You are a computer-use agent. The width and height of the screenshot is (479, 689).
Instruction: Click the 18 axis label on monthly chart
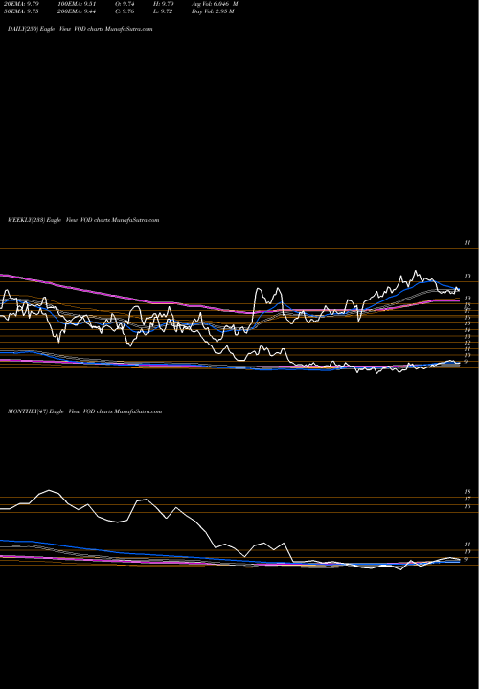point(468,491)
